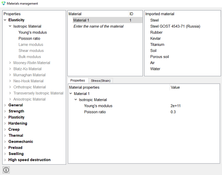Expand the Plasticity category
The height and width of the screenshot is (175, 222).
[x=5, y=117]
